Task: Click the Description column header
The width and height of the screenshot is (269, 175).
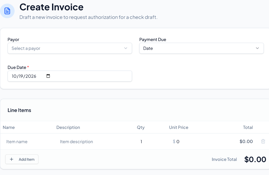Action: (x=68, y=127)
